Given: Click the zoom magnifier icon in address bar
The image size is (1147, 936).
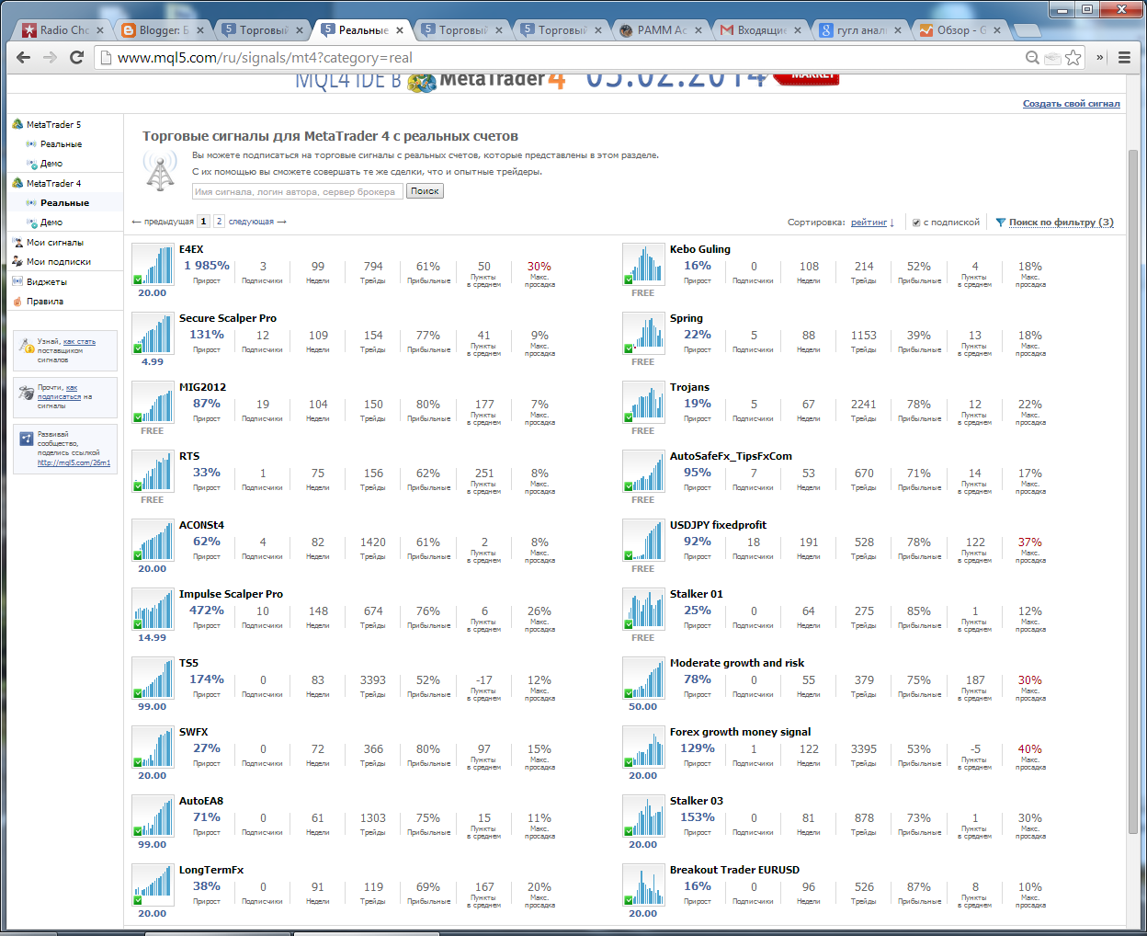Looking at the screenshot, I should tap(1033, 58).
